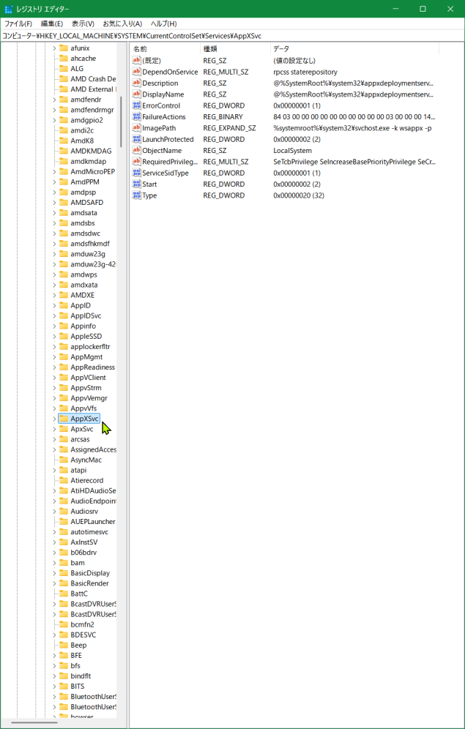Screen dimensions: 465x729
Task: Click the Registry Editor title bar app icon
Action: point(9,9)
